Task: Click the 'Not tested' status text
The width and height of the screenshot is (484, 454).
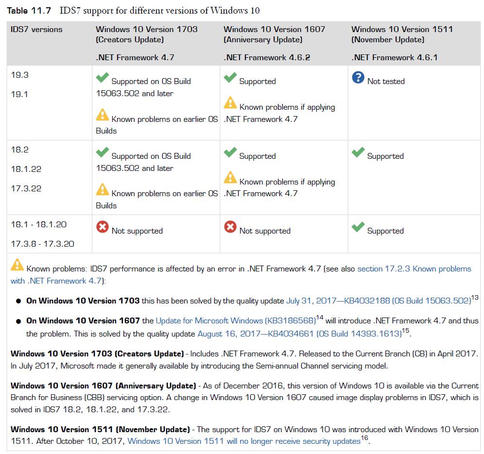Action: (386, 82)
